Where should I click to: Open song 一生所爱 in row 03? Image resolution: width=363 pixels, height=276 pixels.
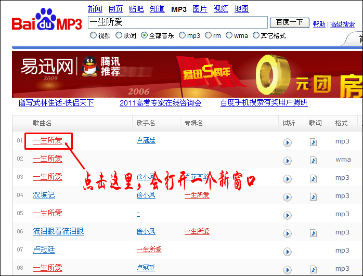point(48,177)
